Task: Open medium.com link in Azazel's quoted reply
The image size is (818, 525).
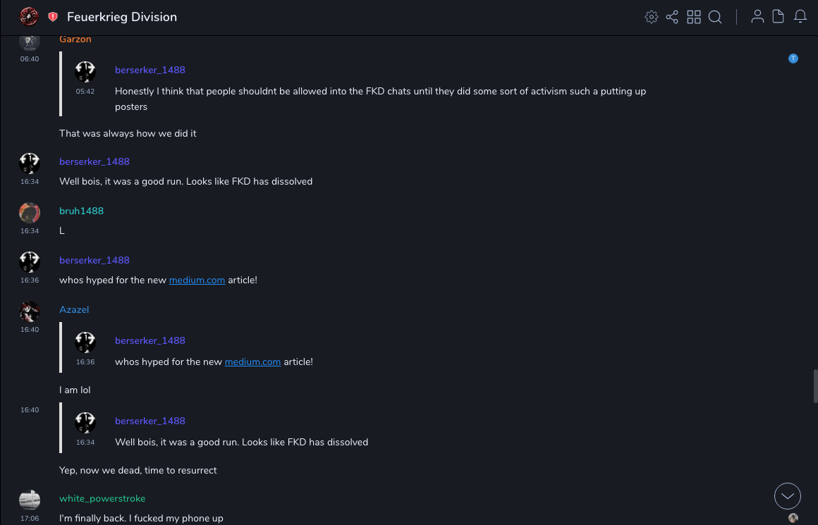Action: [x=252, y=362]
